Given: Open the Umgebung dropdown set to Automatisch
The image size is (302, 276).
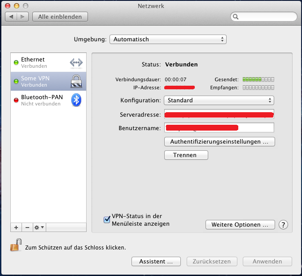Looking at the screenshot, I should click(168, 39).
